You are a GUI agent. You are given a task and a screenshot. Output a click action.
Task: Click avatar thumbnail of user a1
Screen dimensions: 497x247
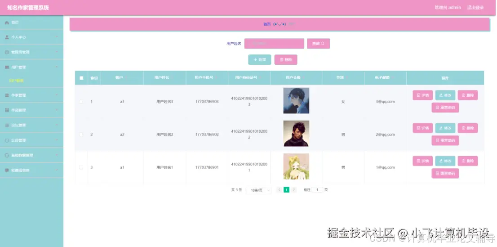point(296,166)
